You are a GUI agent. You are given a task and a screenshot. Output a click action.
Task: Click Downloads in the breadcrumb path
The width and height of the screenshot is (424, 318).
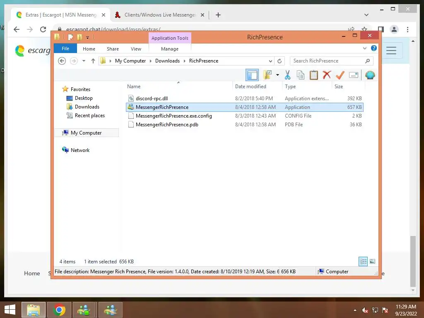[x=167, y=61]
